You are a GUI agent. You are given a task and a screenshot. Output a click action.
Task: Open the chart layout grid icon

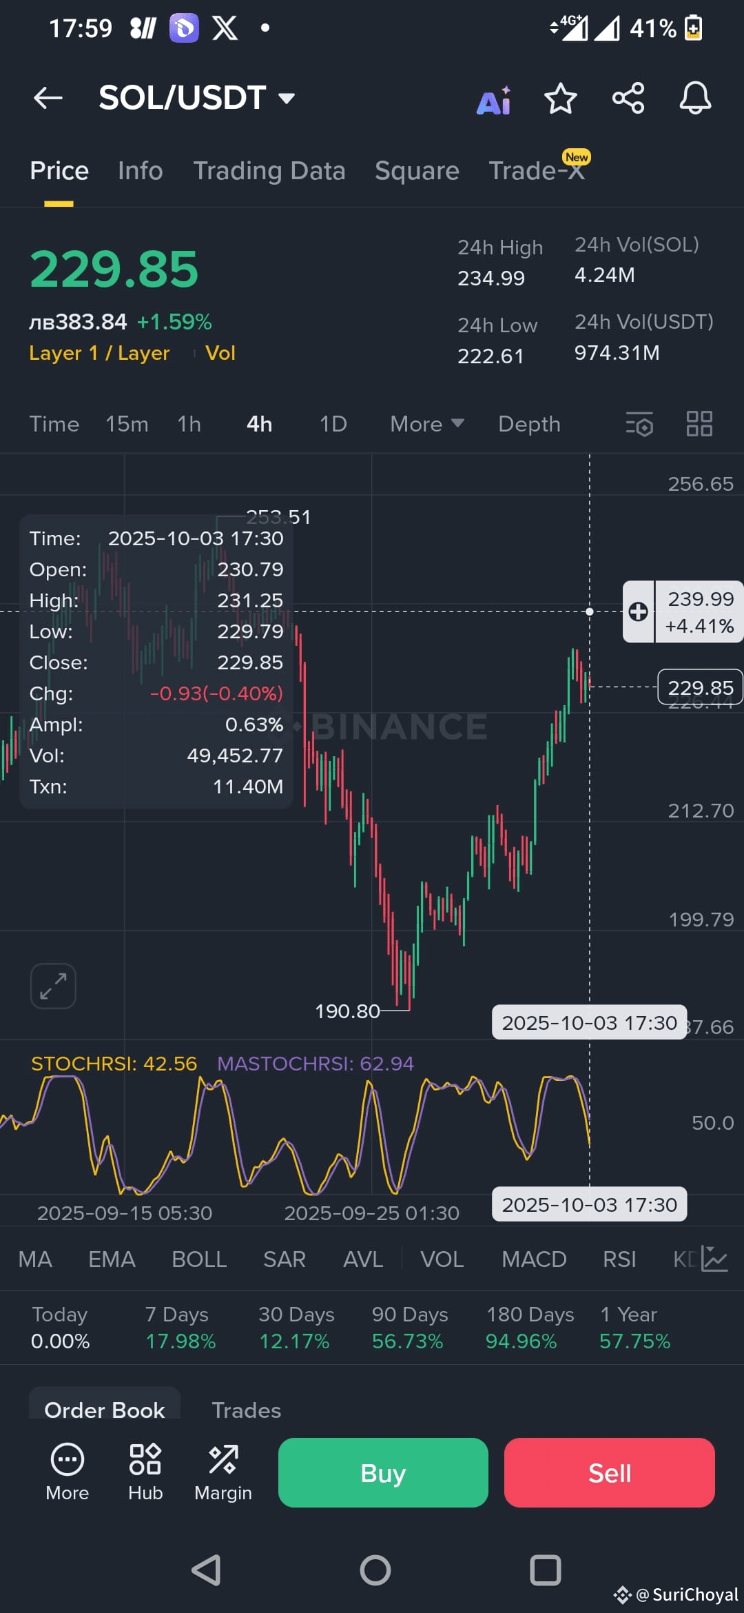pos(699,424)
